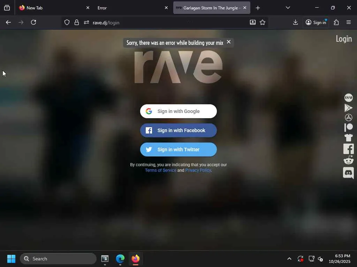Open the taskbar clock and date
Viewport: 357px width, 267px height.
(x=339, y=259)
